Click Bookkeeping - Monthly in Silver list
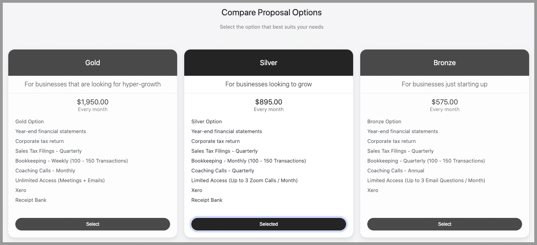The height and width of the screenshot is (245, 537). coord(249,161)
